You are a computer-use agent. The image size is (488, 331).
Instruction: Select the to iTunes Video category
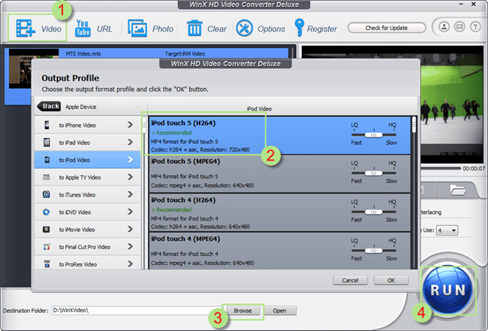click(87, 194)
